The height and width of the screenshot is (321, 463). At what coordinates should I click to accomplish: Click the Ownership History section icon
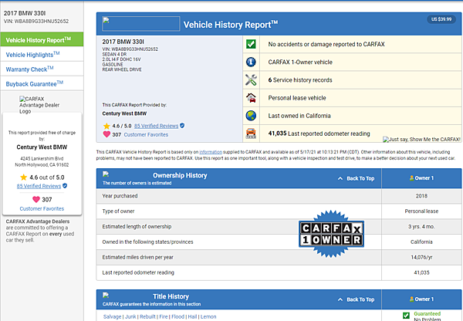[106, 174]
